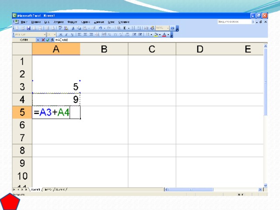Image resolution: width=280 pixels, height=210 pixels.
Task: Click the AutoSum sigma icon
Action: 124,28
